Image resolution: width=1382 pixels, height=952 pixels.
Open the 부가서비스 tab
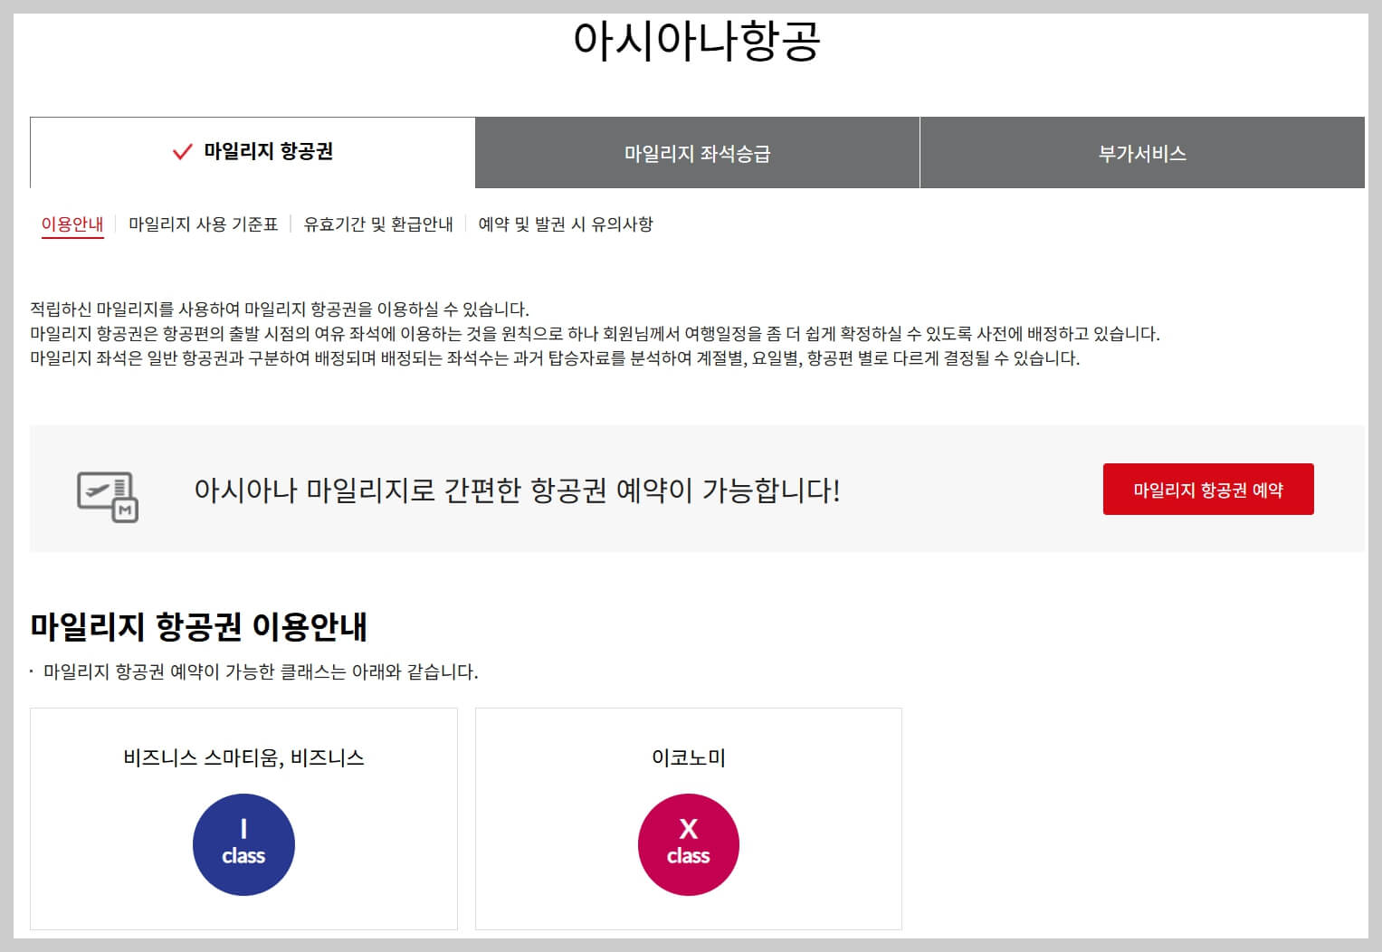[1142, 152]
